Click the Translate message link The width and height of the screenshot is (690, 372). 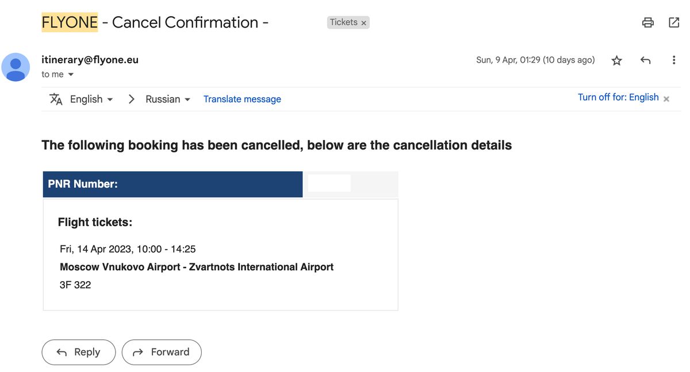(x=242, y=99)
